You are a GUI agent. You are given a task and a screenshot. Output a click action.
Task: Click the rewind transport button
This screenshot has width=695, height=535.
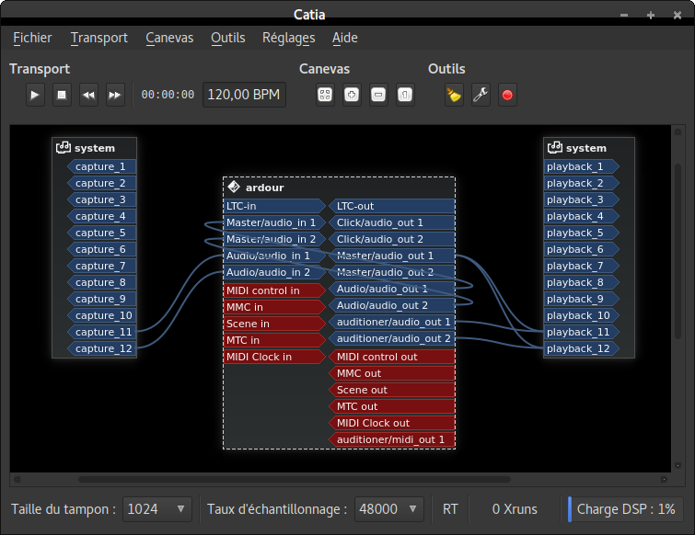(88, 95)
